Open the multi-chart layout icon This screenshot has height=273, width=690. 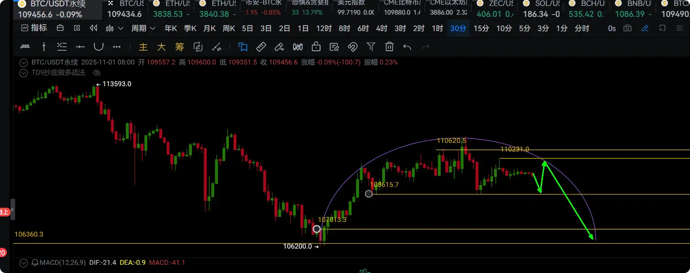pos(77,28)
